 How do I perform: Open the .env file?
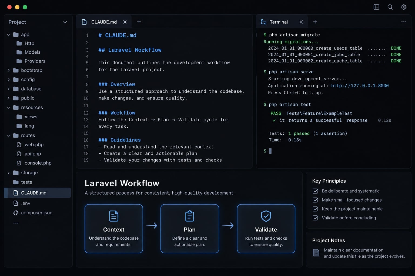coord(22,203)
